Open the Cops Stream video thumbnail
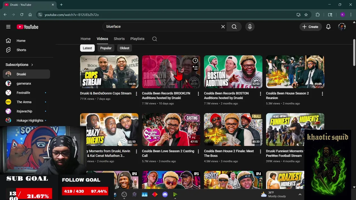 point(109,72)
